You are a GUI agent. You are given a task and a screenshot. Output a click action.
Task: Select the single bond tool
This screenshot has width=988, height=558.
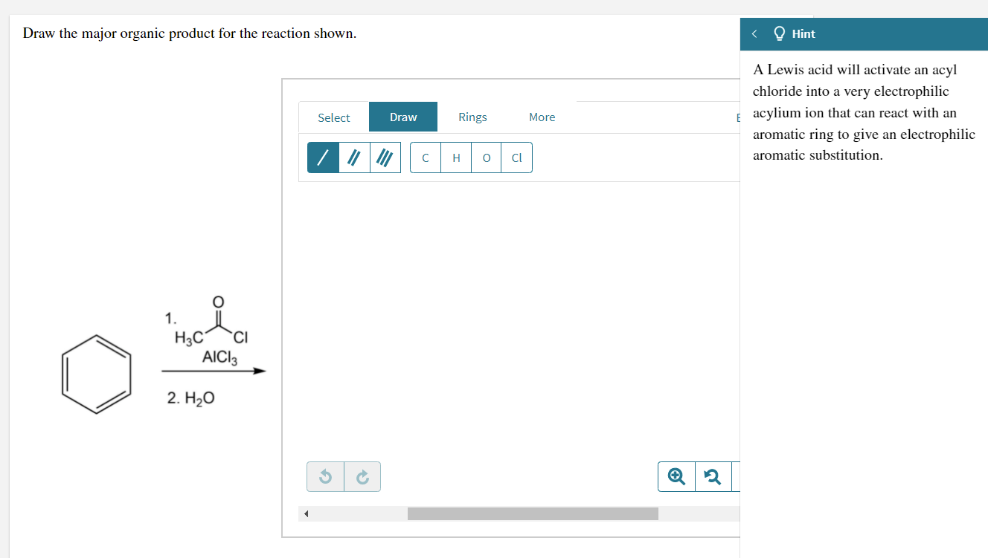click(x=323, y=157)
